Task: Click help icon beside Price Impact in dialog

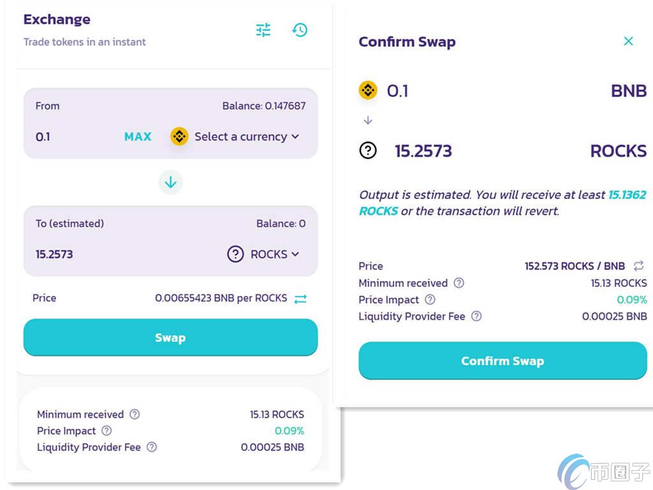Action: (x=430, y=300)
